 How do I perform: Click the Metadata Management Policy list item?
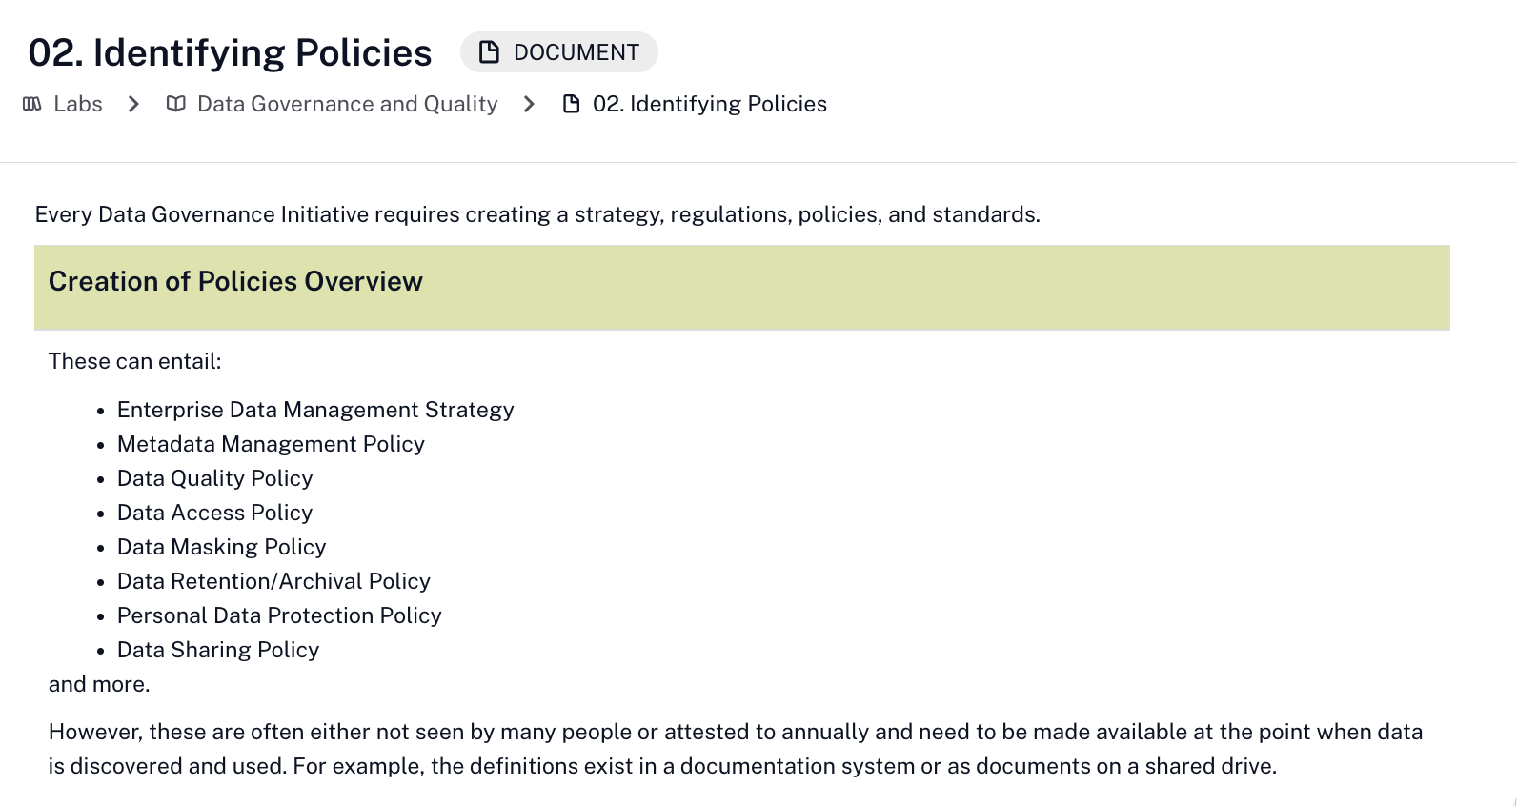pos(271,444)
